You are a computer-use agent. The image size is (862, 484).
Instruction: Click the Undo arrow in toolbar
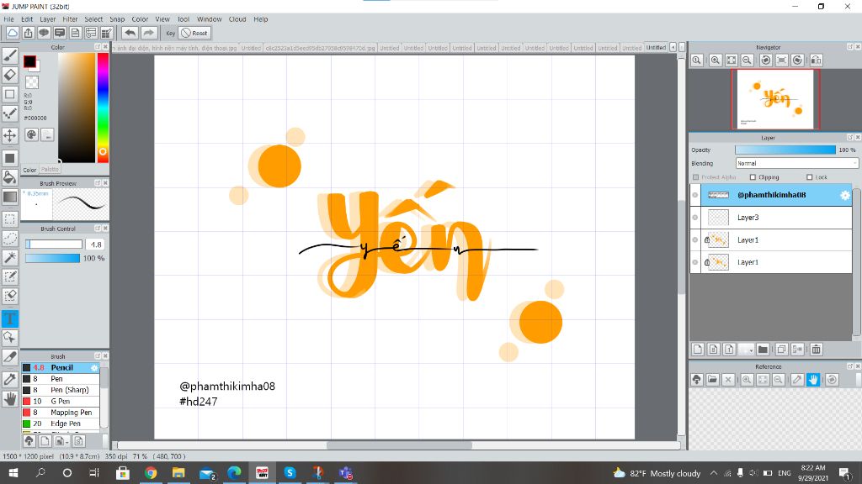130,33
